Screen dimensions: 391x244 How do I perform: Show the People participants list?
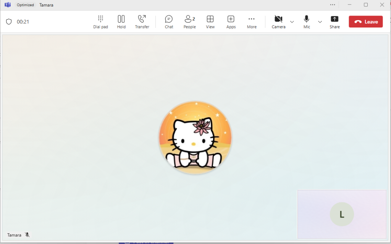point(189,22)
